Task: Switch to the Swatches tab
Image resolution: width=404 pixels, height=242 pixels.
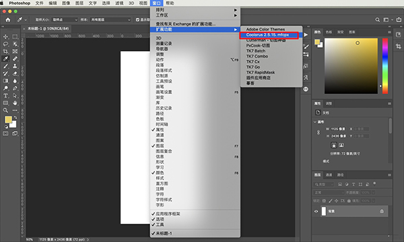Action: tap(329, 32)
